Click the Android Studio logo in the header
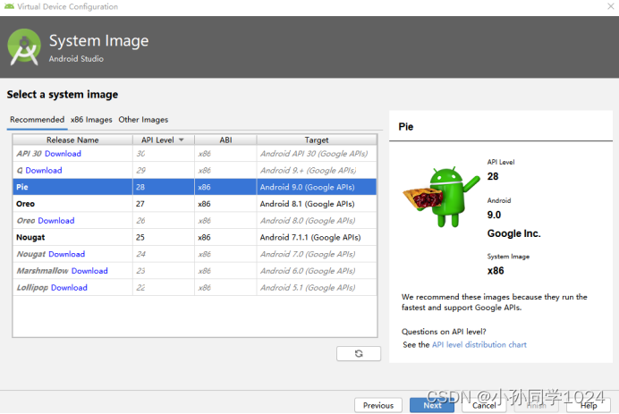Viewport: 619px width, 414px height. (24, 47)
